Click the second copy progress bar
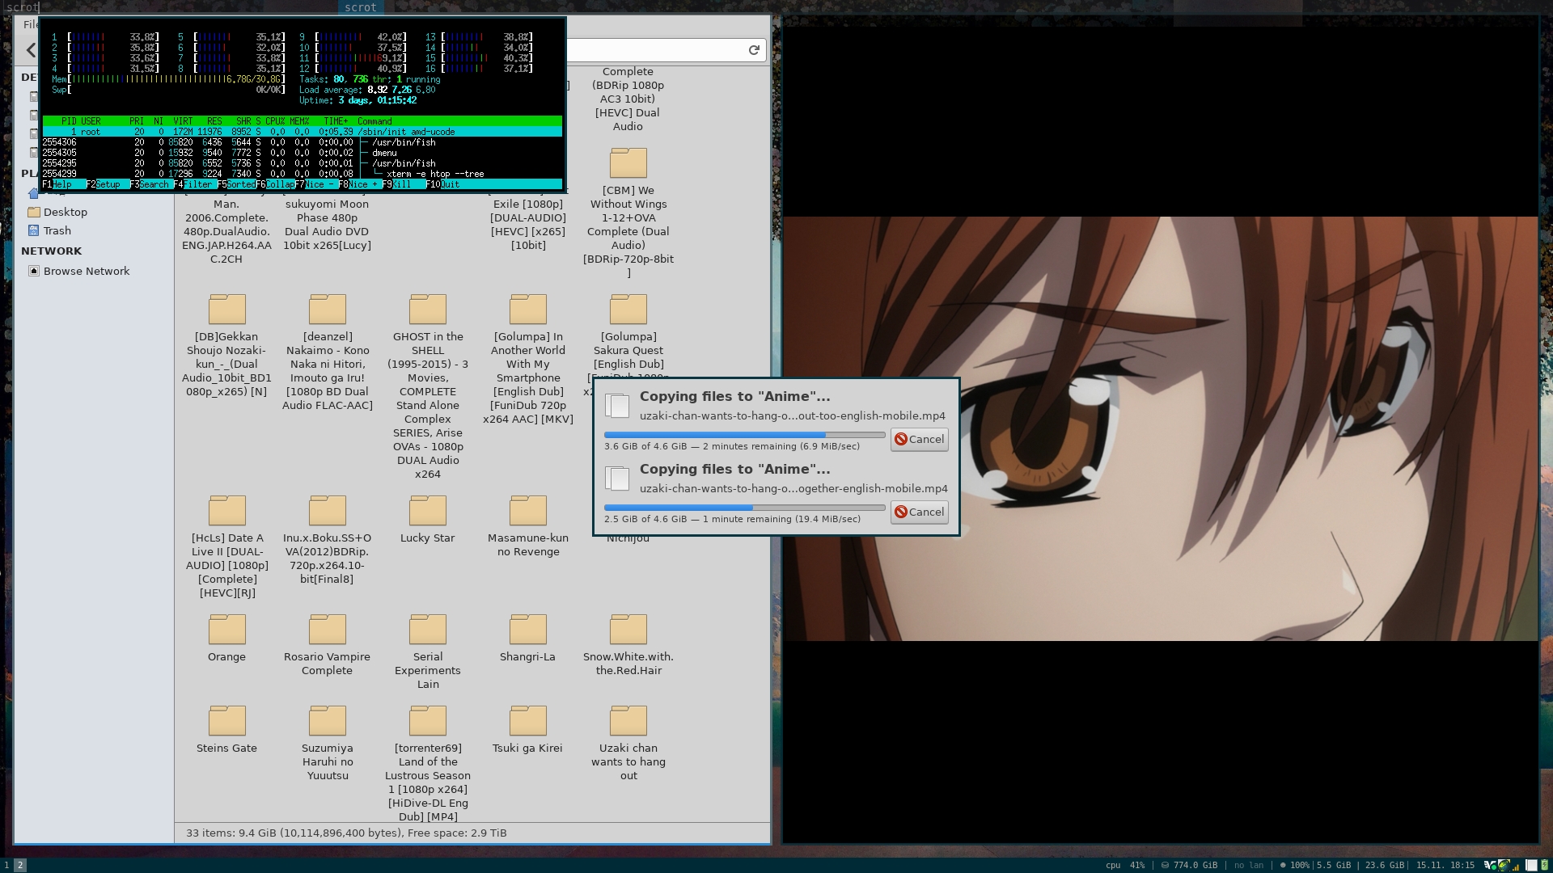This screenshot has width=1553, height=873. click(744, 508)
